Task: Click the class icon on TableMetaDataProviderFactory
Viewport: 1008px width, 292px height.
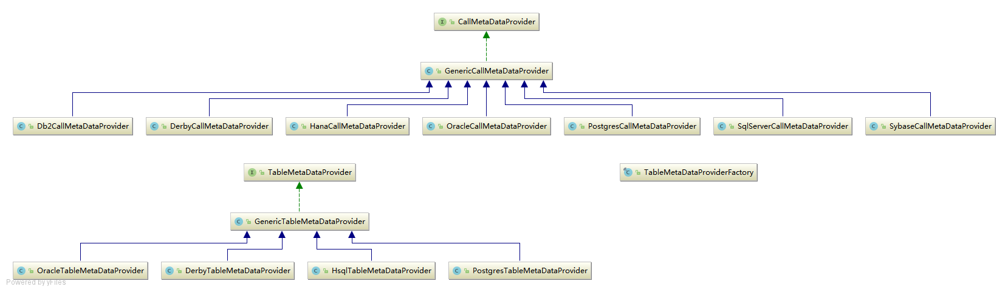Action: tap(628, 172)
